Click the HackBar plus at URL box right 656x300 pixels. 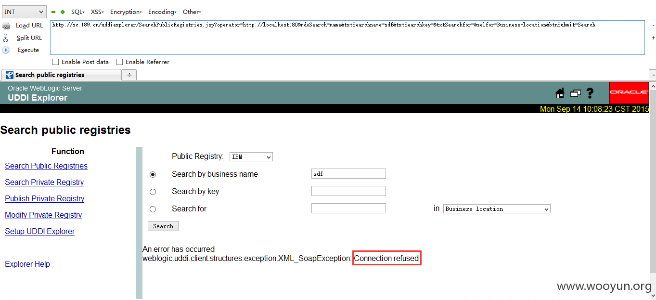(x=653, y=38)
